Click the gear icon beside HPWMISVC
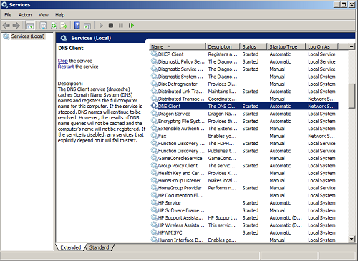Viewport: 358px width, 261px height. pyautogui.click(x=154, y=232)
